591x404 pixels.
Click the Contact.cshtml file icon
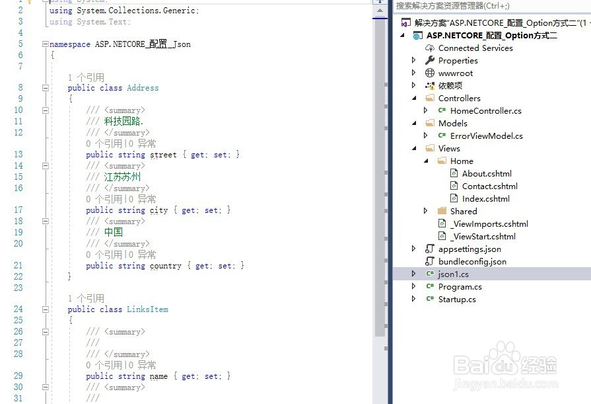point(454,186)
